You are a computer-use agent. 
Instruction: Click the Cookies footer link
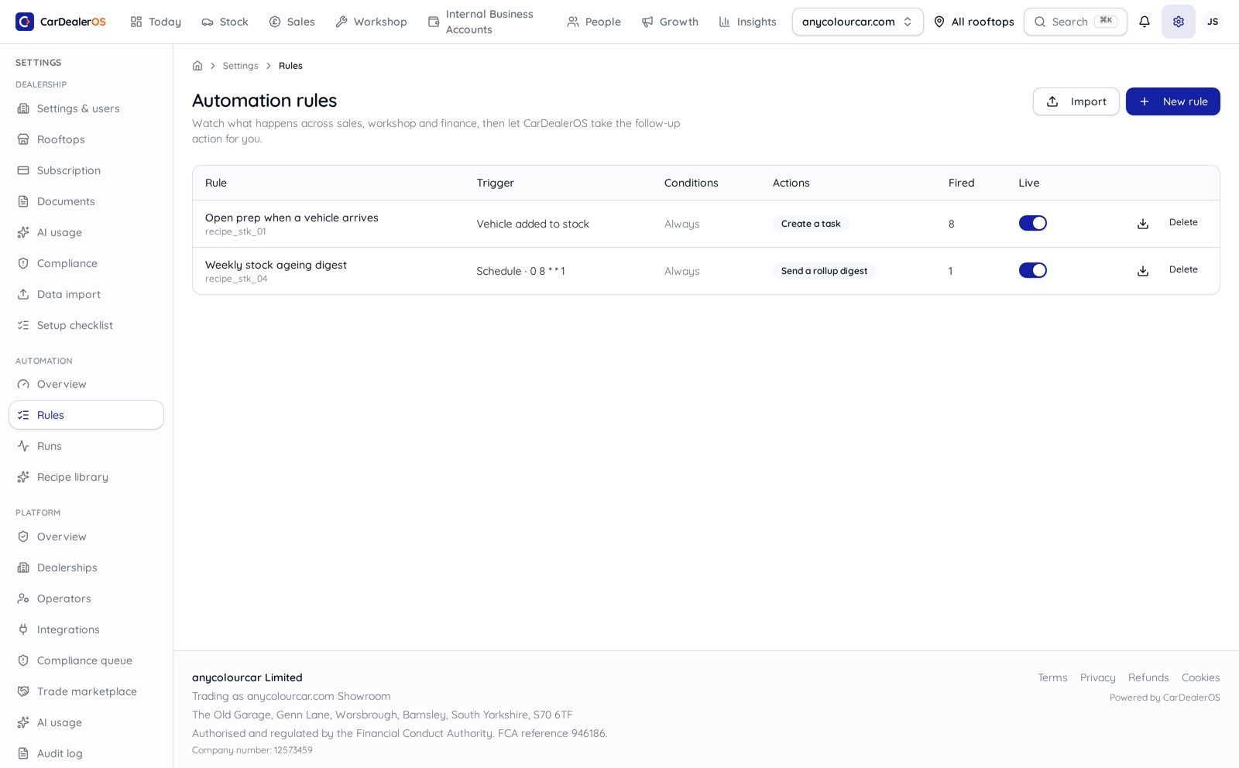[x=1201, y=677]
